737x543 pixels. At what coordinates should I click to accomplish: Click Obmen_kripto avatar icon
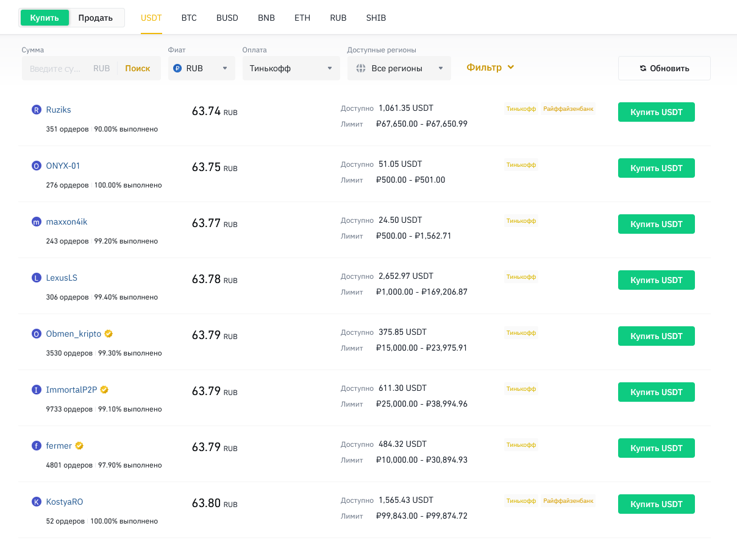[x=36, y=334]
